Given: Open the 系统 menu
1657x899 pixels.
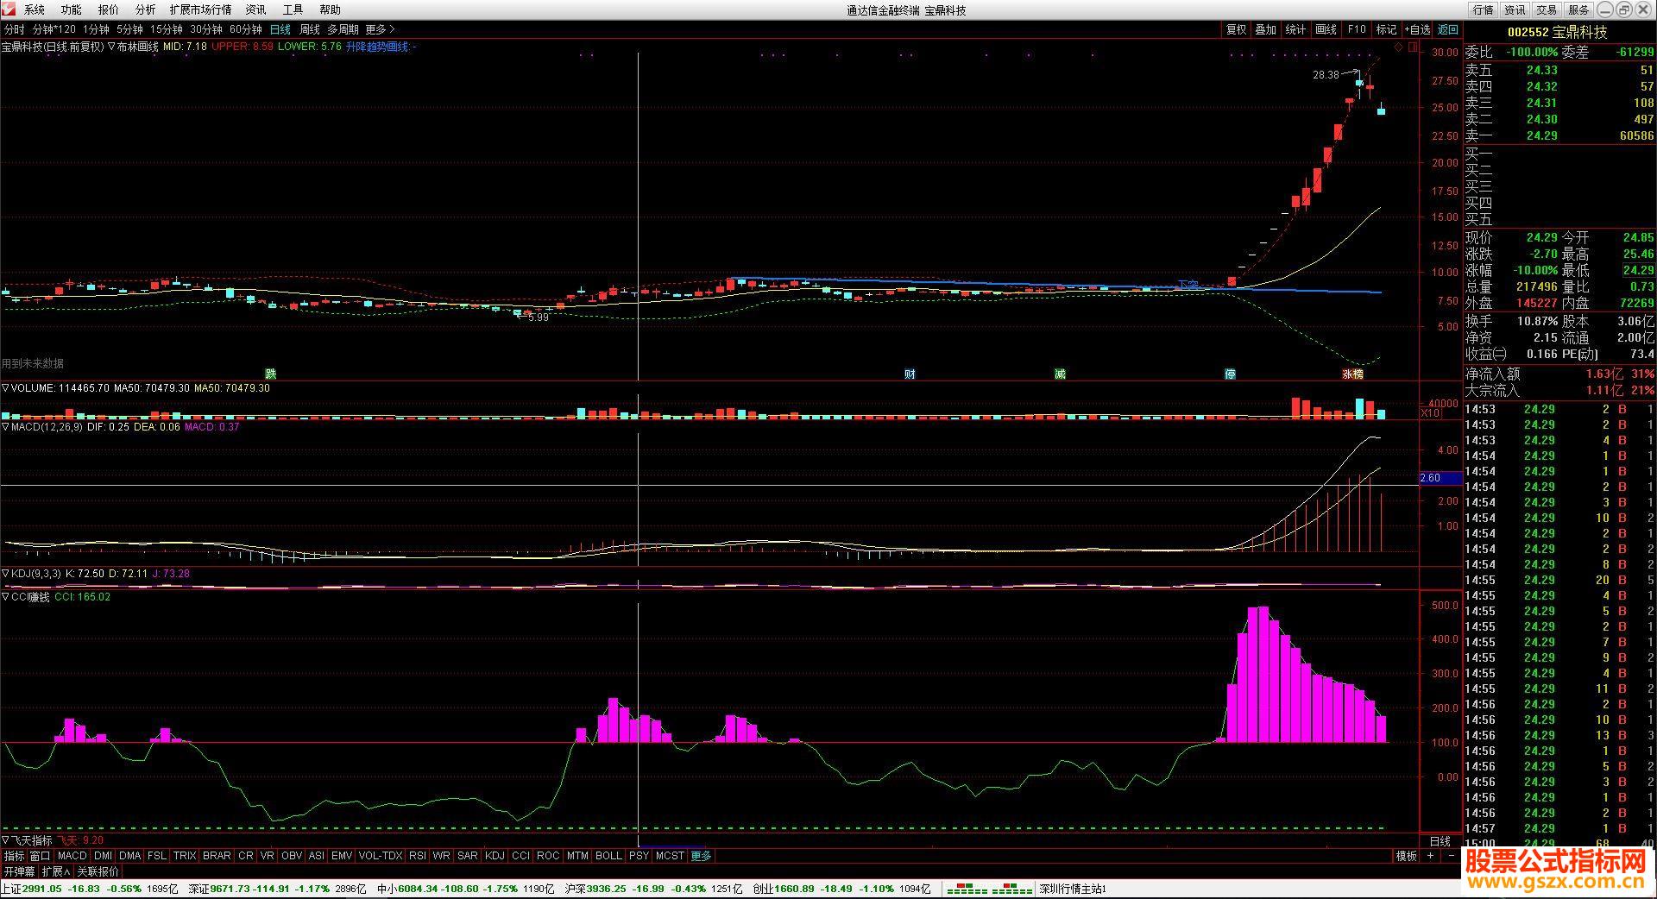Looking at the screenshot, I should click(x=35, y=9).
